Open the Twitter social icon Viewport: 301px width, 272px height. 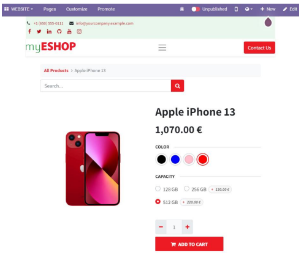point(39,31)
